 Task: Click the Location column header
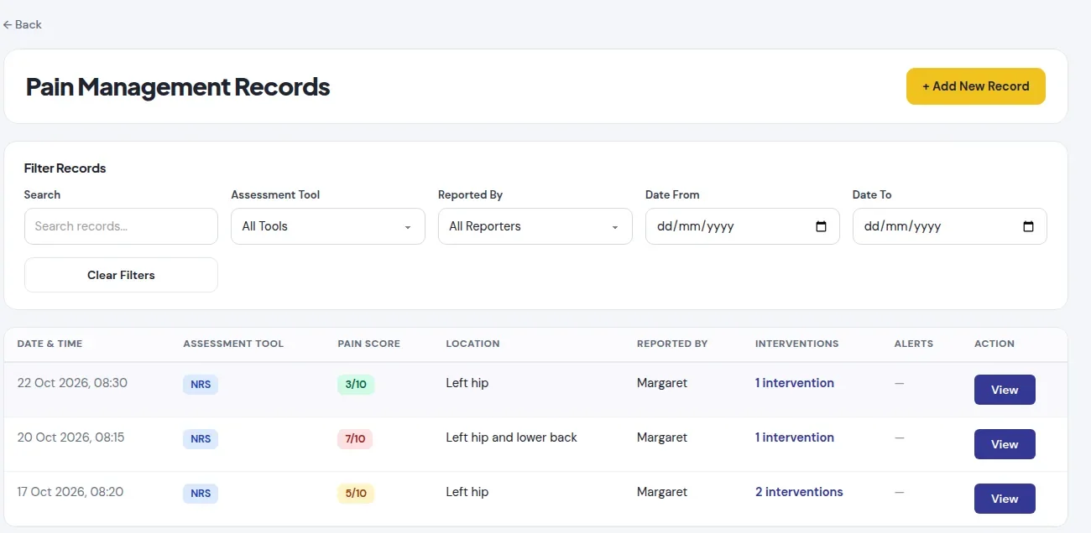point(472,344)
